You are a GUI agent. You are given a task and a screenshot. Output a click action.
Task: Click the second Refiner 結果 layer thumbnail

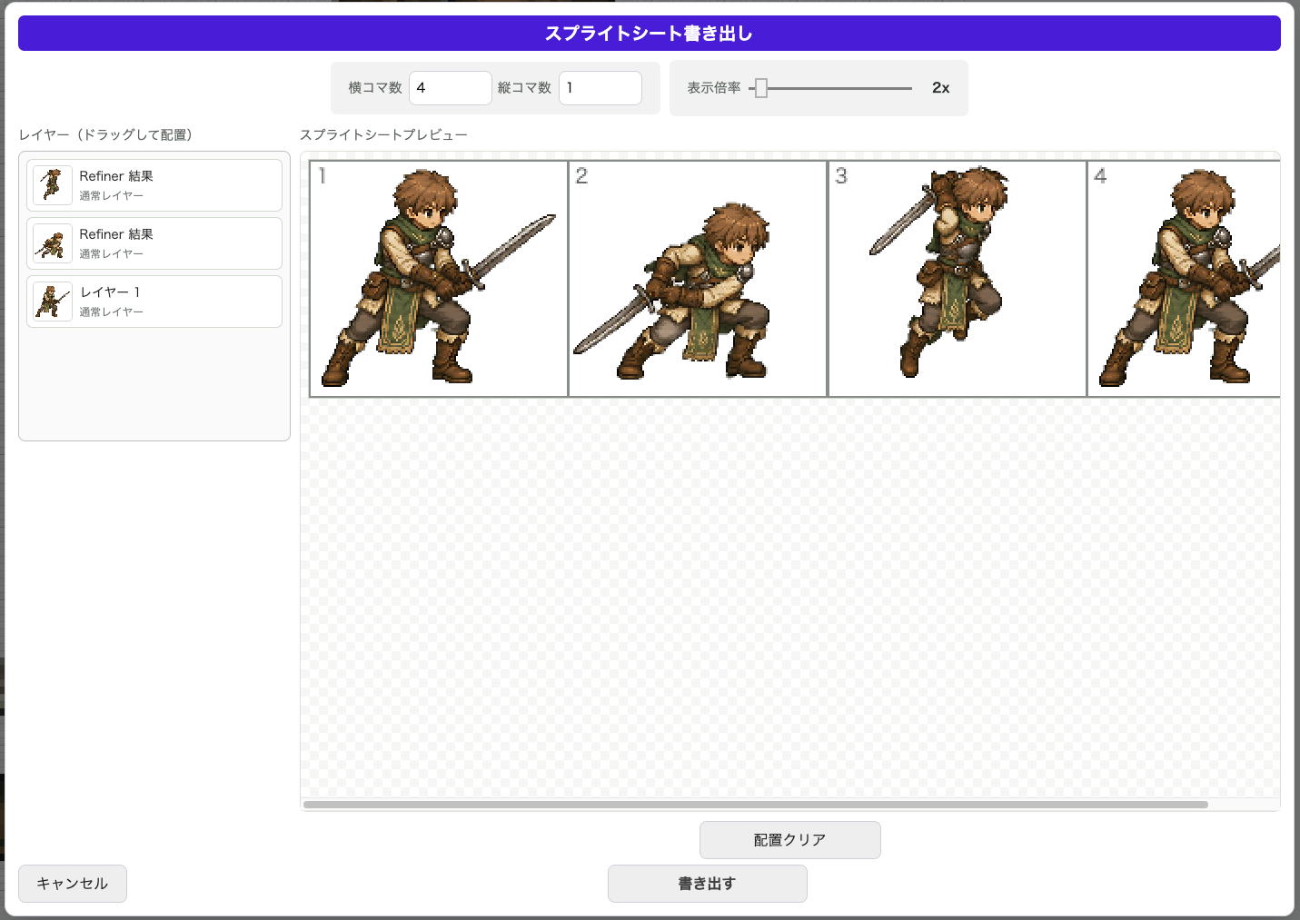[x=53, y=243]
